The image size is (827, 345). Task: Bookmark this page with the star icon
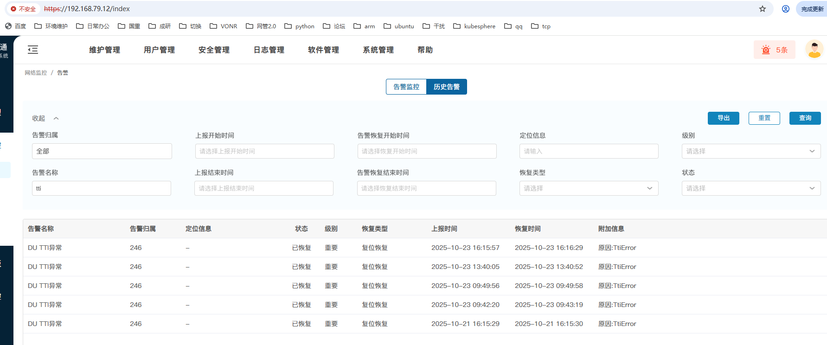762,9
